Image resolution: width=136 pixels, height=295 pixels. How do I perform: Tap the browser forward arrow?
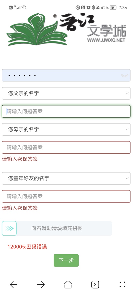(41, 284)
